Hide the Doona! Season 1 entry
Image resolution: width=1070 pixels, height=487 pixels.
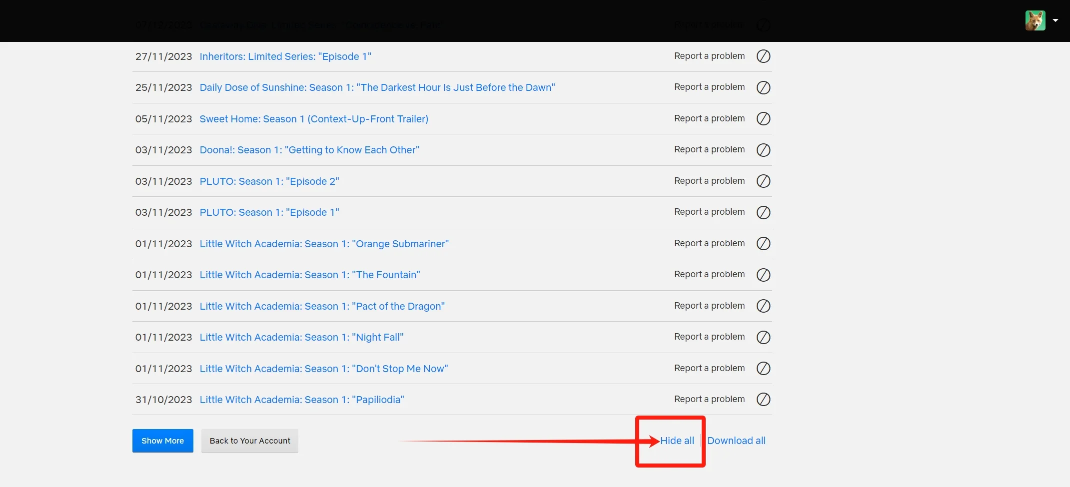point(763,150)
